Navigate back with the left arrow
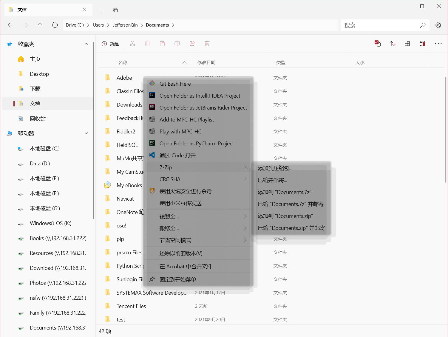 tap(10, 25)
